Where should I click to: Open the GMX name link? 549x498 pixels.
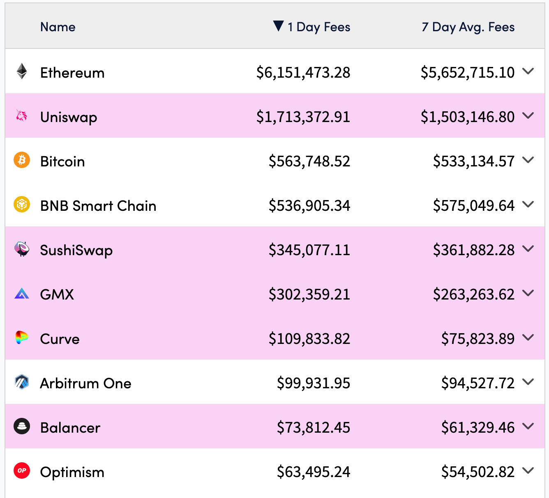57,295
